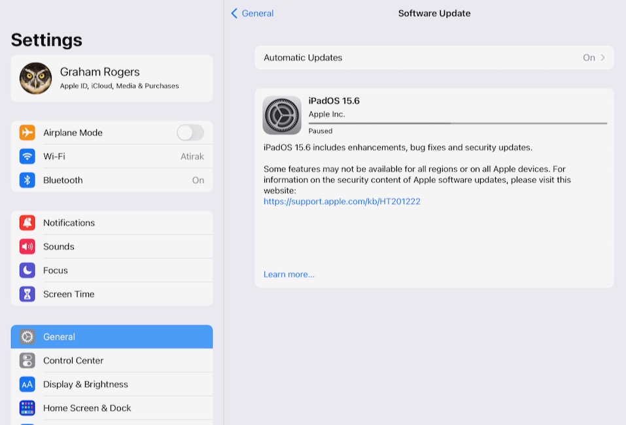Open Display & Brightness settings
The width and height of the screenshot is (626, 425).
point(112,384)
